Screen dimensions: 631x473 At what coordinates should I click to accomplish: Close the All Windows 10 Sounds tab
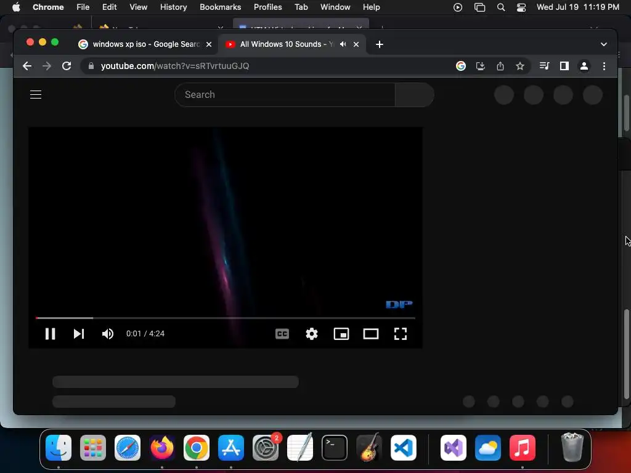(x=356, y=44)
